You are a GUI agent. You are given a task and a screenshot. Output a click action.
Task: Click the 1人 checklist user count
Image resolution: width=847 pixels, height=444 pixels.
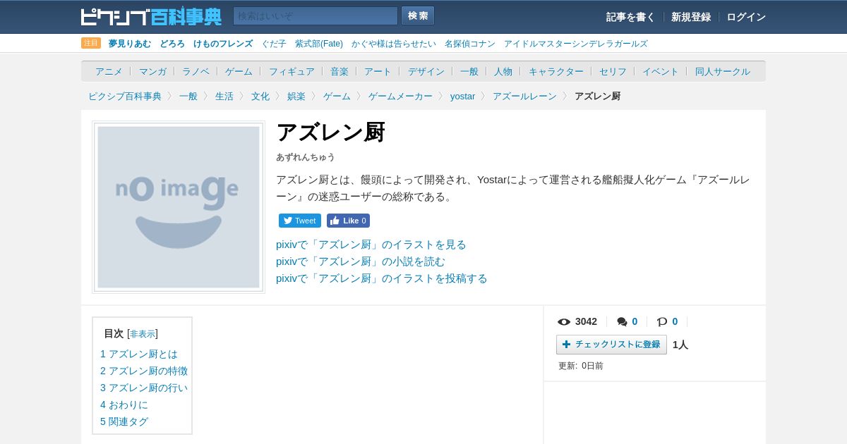tap(680, 345)
